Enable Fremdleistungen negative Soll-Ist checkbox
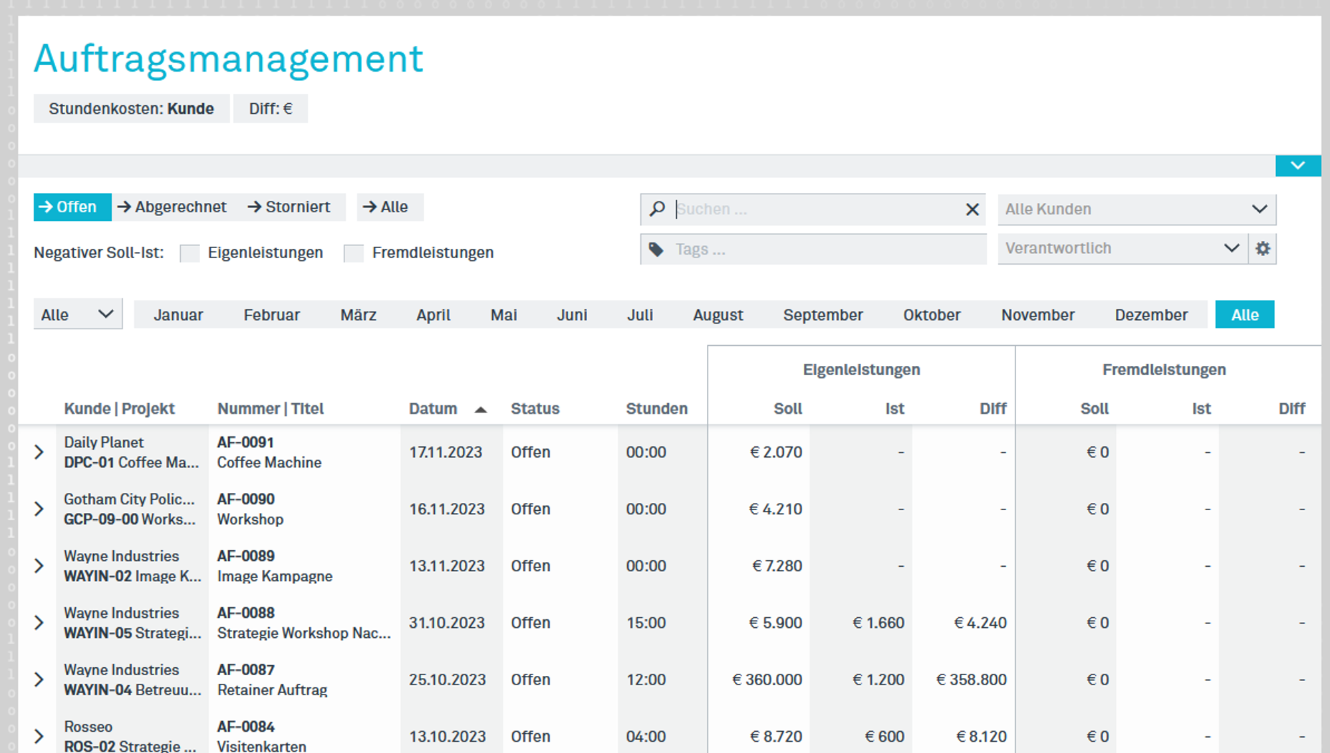The width and height of the screenshot is (1330, 753). [x=354, y=253]
